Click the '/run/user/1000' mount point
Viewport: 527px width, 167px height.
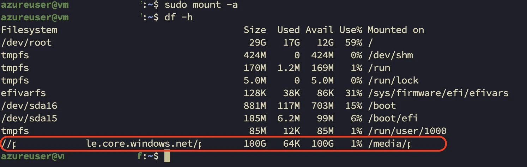click(407, 131)
